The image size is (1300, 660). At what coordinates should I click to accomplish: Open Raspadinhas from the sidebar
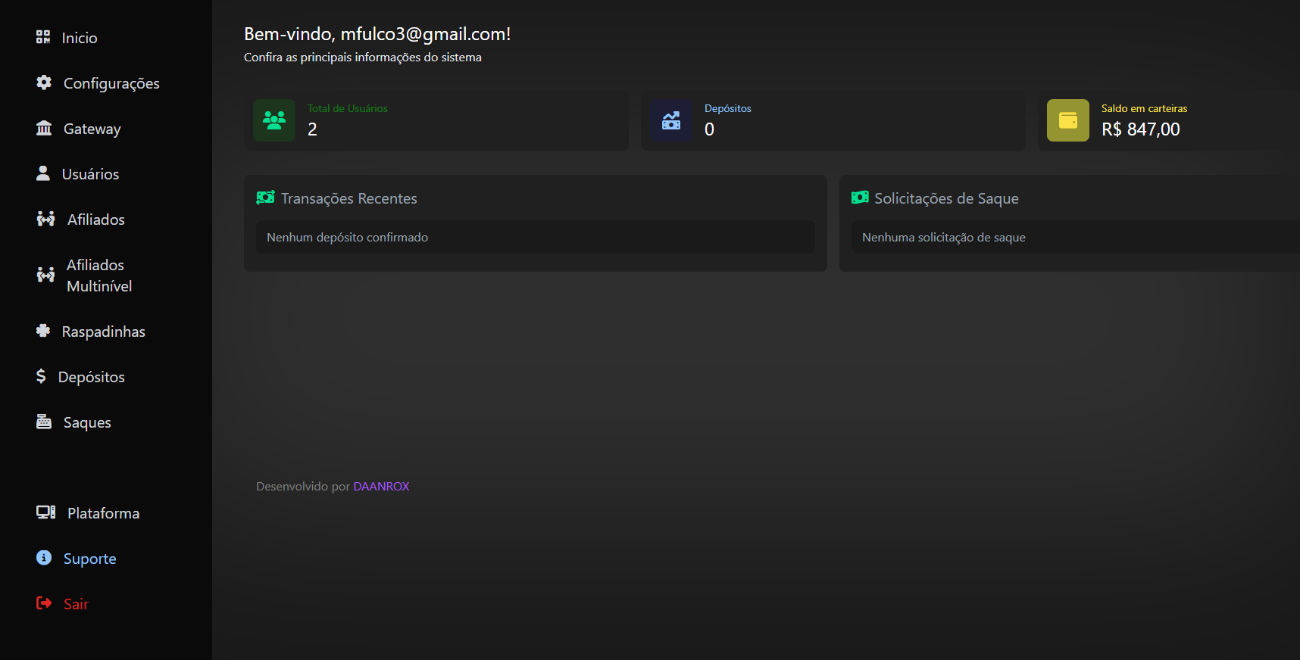[x=104, y=332]
